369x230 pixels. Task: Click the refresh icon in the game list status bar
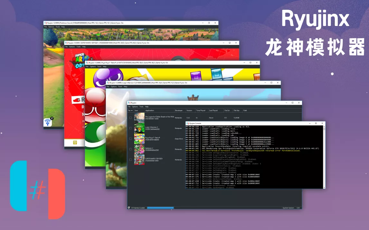(x=129, y=208)
